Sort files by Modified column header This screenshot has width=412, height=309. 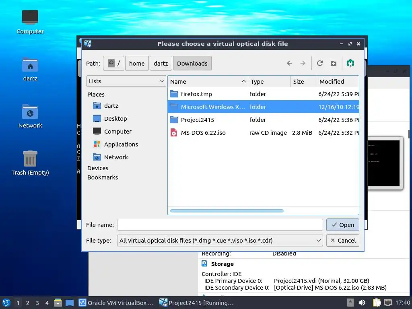coord(338,81)
